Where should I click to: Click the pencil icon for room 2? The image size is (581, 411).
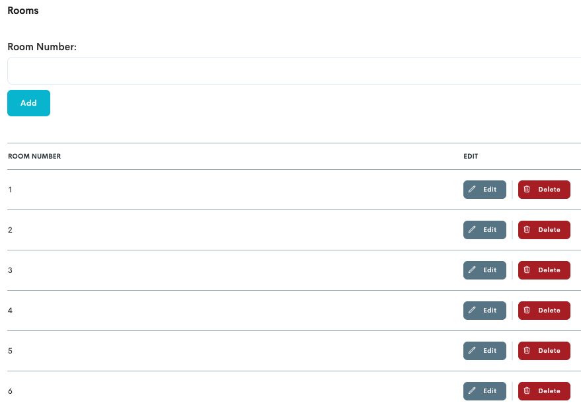point(472,230)
